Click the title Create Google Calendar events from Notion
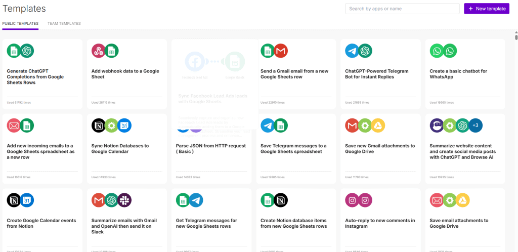Viewport: 518px width, 252px height. (41, 223)
